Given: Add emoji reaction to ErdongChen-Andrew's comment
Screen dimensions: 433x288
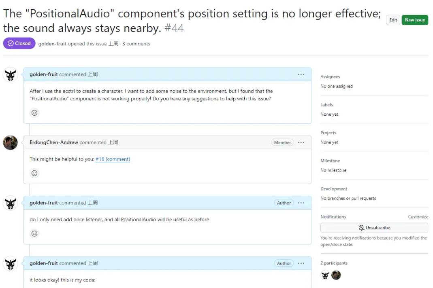Looking at the screenshot, I should point(34,173).
